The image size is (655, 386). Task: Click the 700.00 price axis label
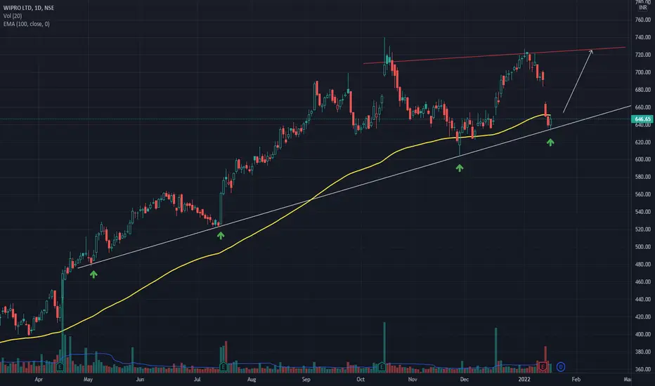642,72
